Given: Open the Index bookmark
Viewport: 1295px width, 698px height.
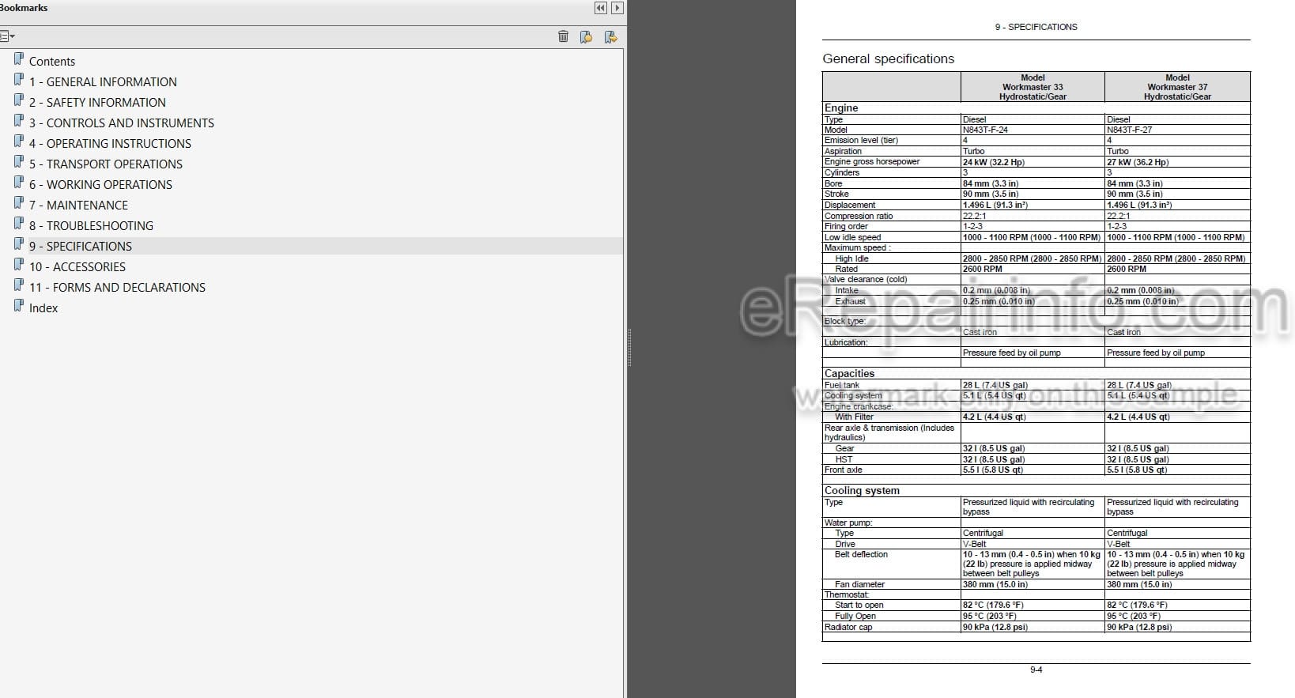Looking at the screenshot, I should coord(43,308).
